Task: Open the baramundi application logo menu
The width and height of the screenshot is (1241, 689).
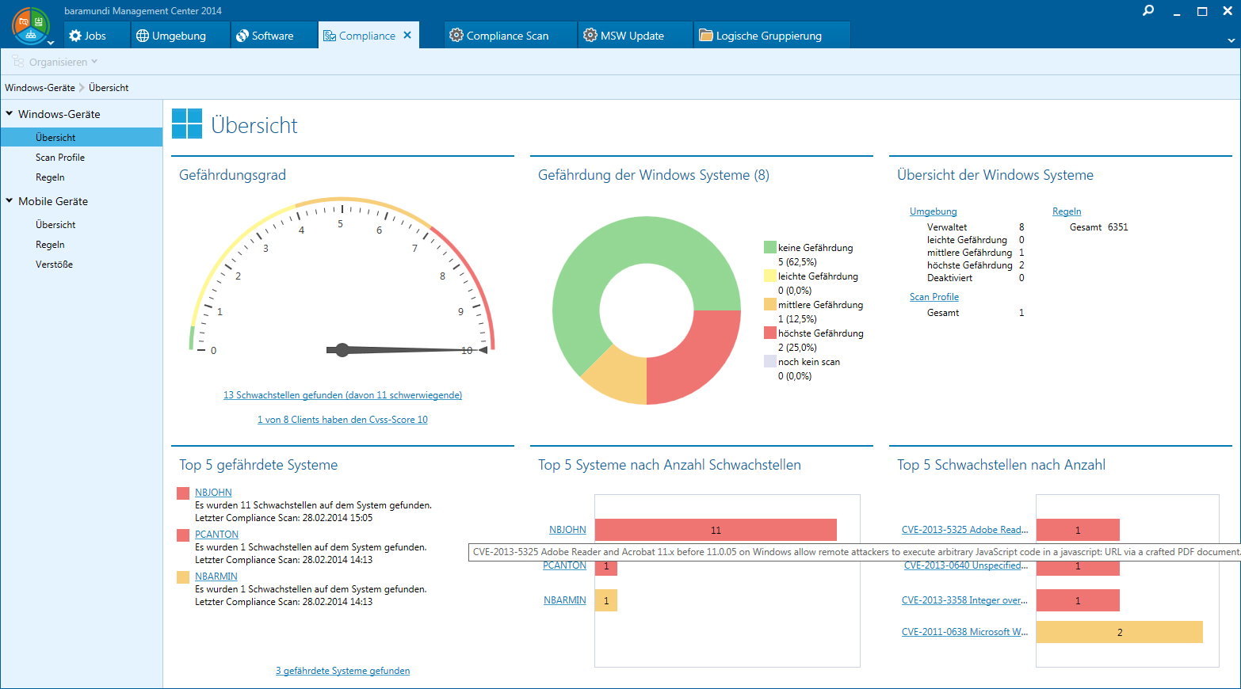Action: [31, 25]
